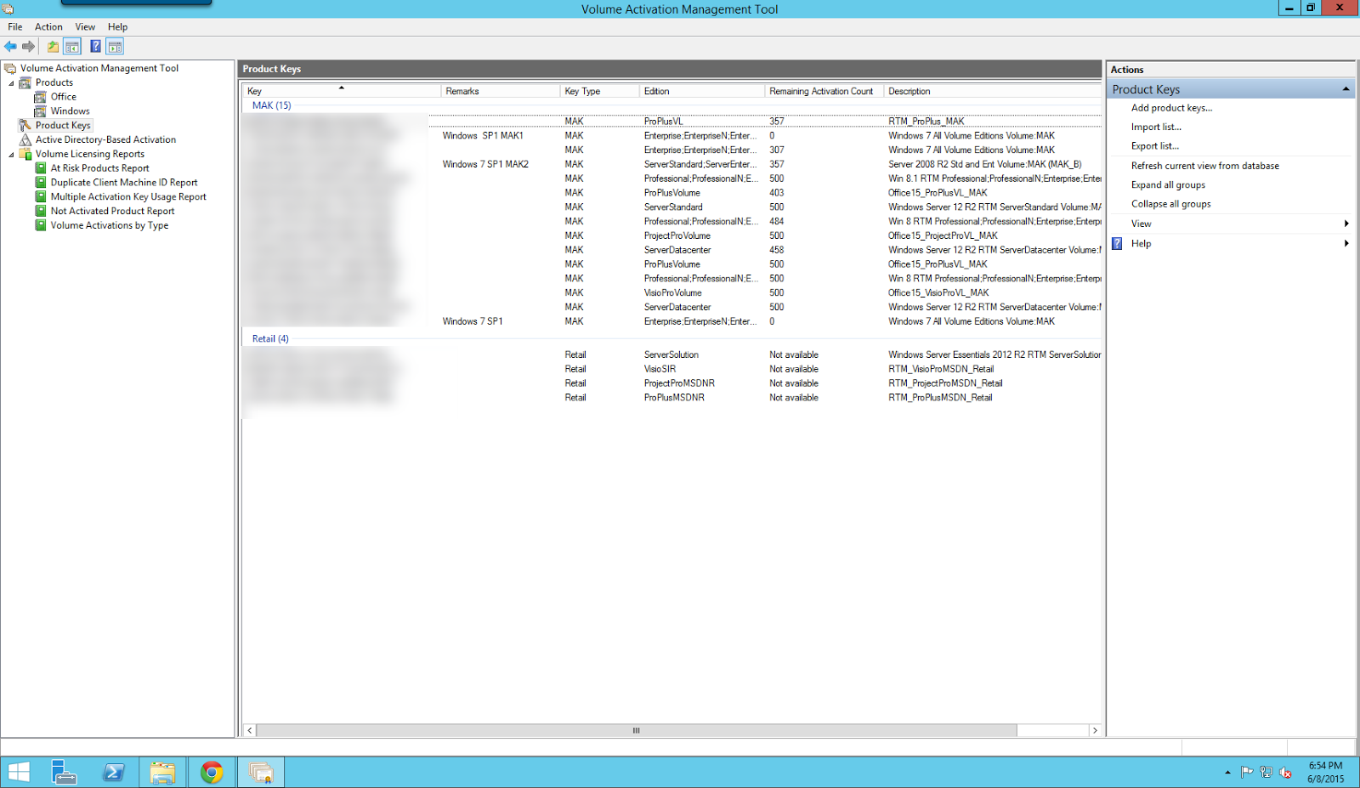The image size is (1360, 788).
Task: Select the Office15_VisioProVL_MAK row
Action: click(671, 293)
